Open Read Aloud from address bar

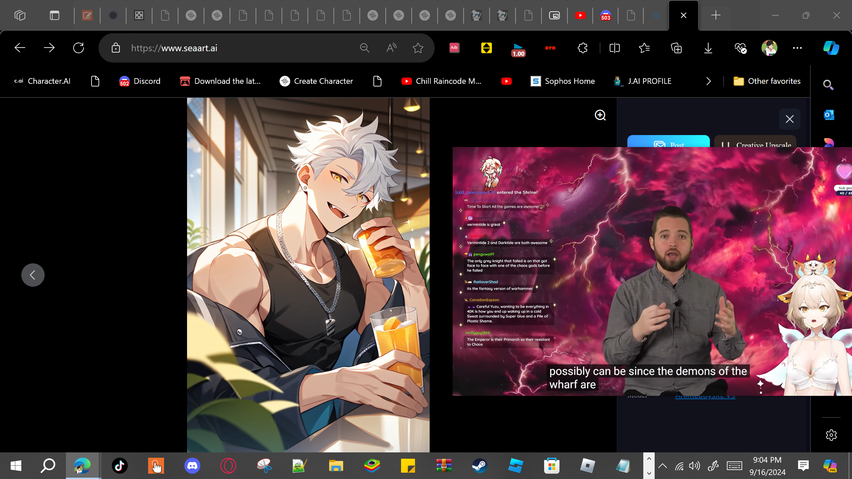(x=391, y=48)
